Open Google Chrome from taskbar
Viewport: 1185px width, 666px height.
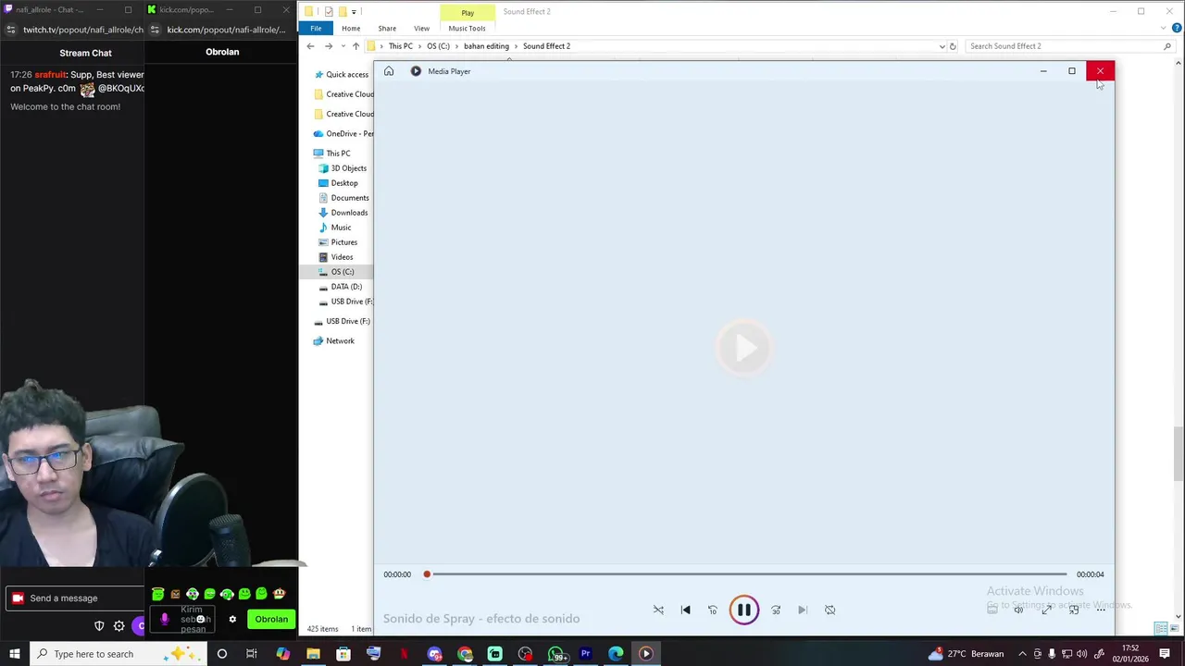[x=465, y=654]
